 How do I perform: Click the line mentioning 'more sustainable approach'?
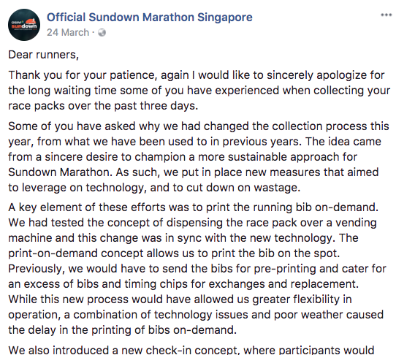[x=183, y=157]
